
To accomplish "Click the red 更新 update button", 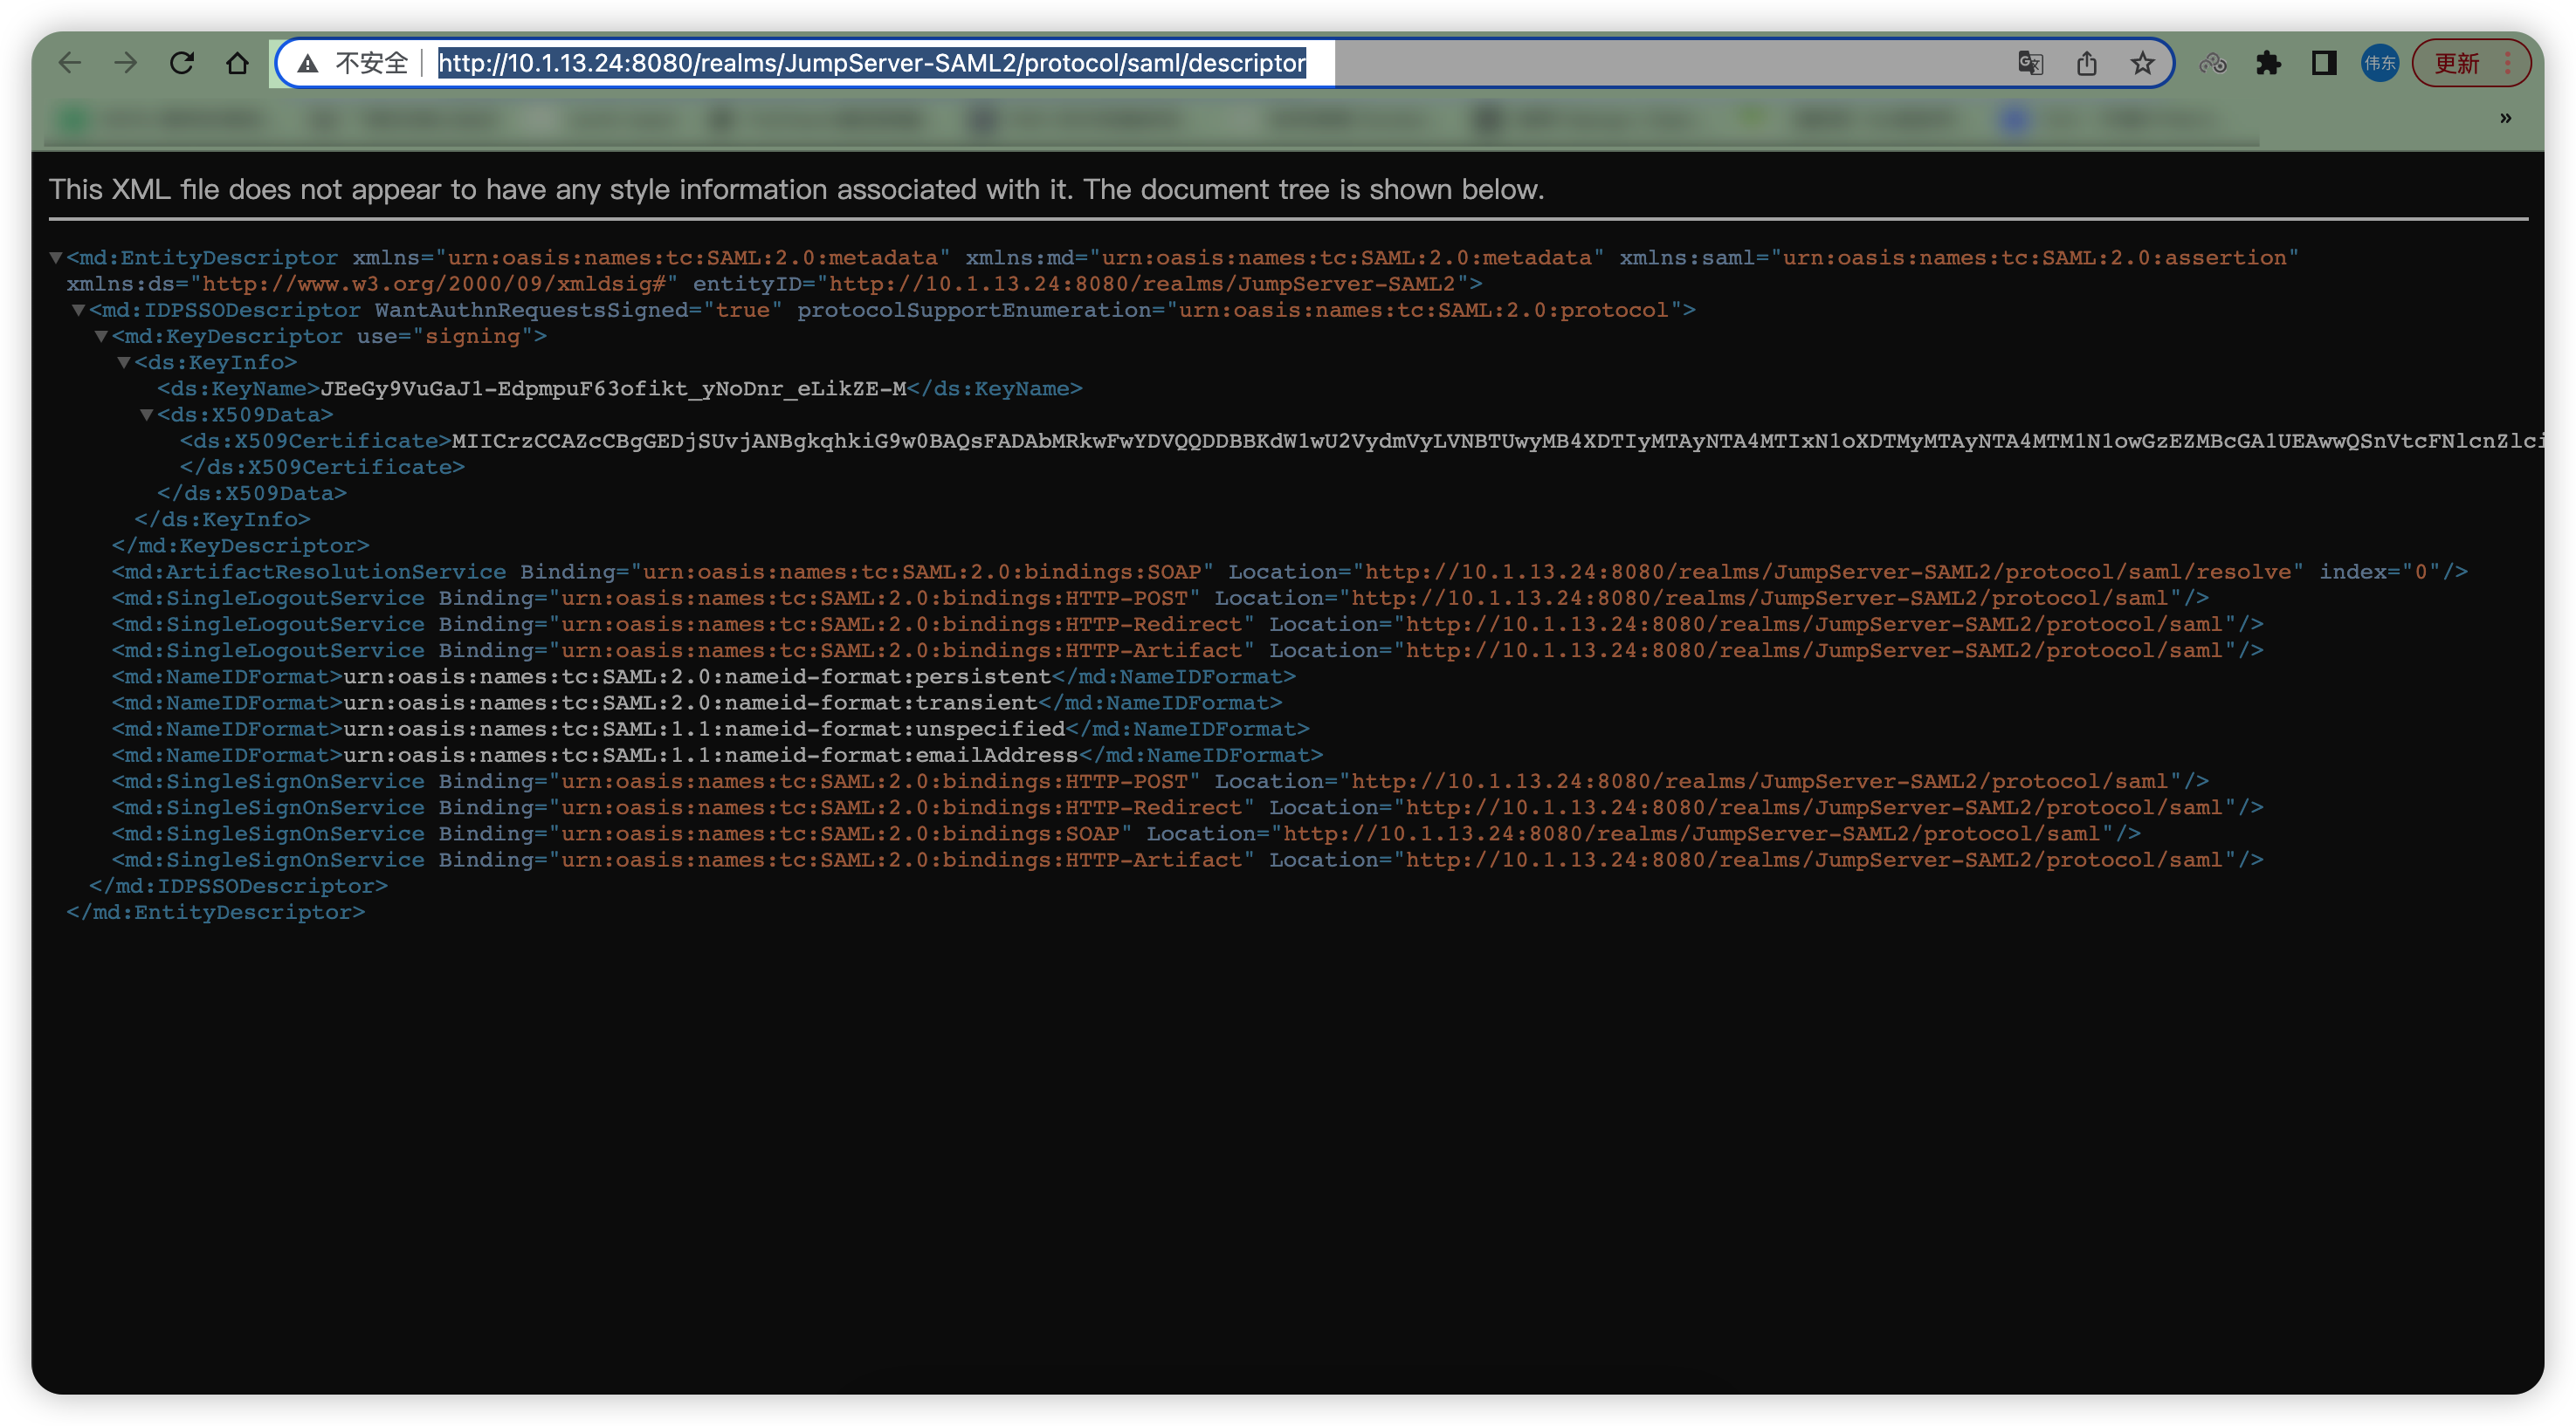I will (2456, 64).
